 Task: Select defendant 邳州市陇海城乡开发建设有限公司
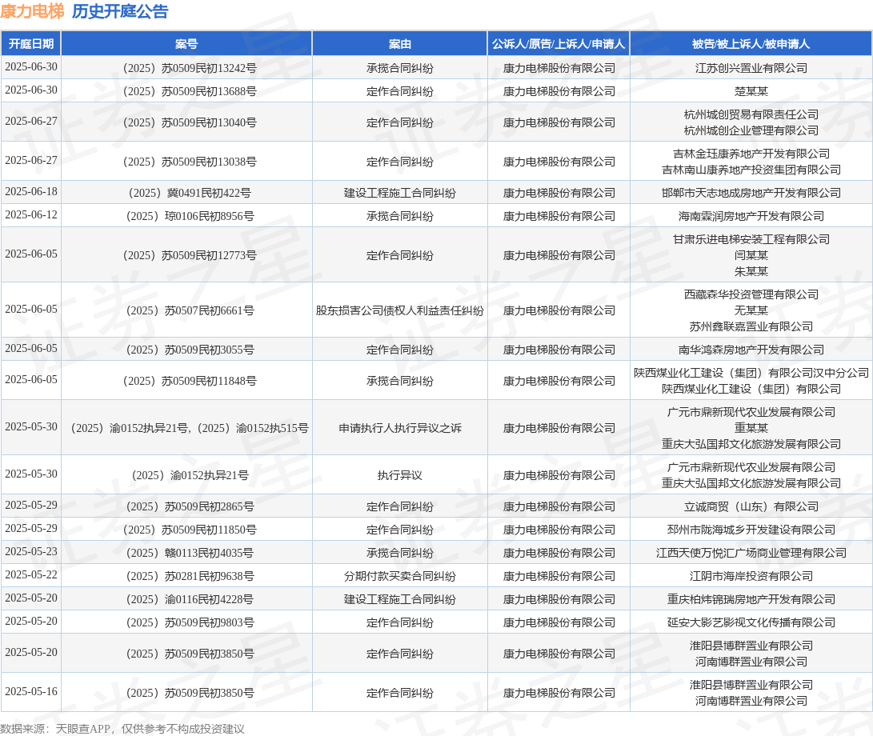[751, 530]
